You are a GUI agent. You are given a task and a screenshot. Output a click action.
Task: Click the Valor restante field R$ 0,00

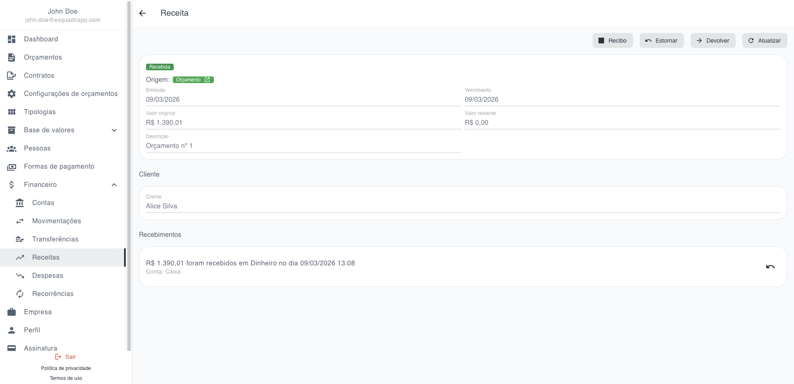point(622,119)
